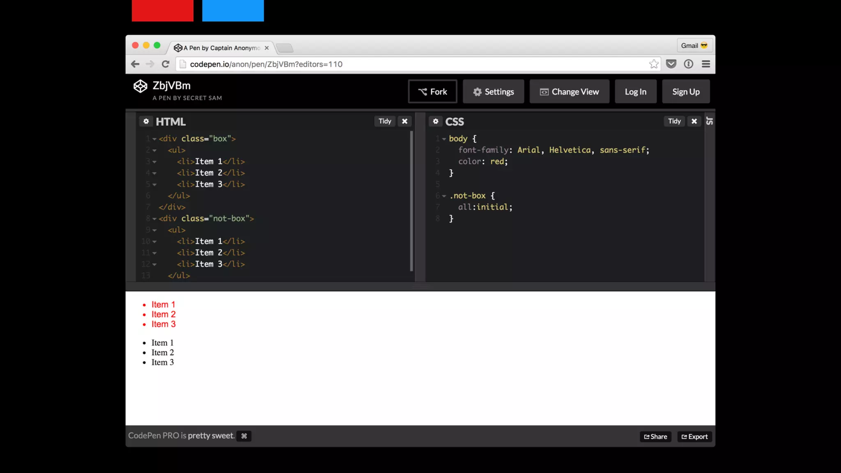Click the keyboard command icon in footer

tap(244, 436)
